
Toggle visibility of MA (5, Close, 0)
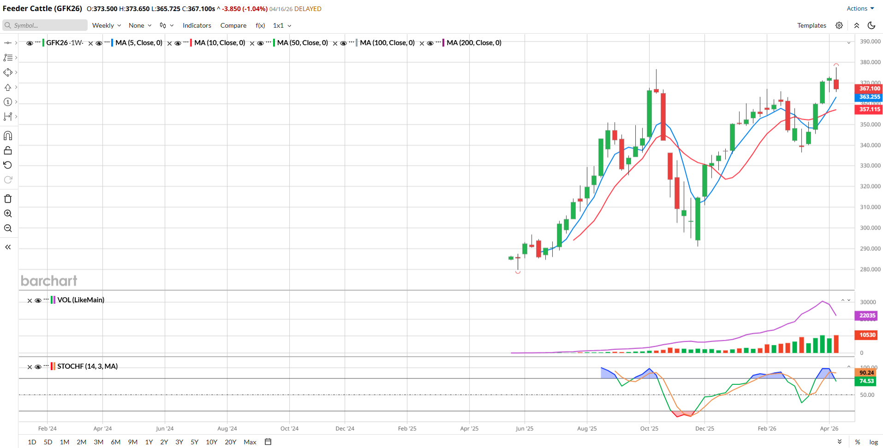tap(99, 43)
